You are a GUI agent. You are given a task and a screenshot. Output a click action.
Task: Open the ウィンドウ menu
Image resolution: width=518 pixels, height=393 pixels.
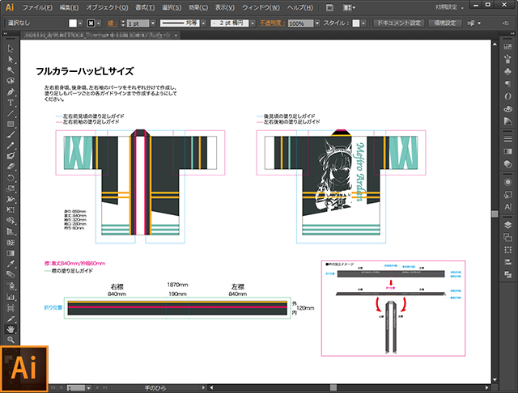point(261,7)
